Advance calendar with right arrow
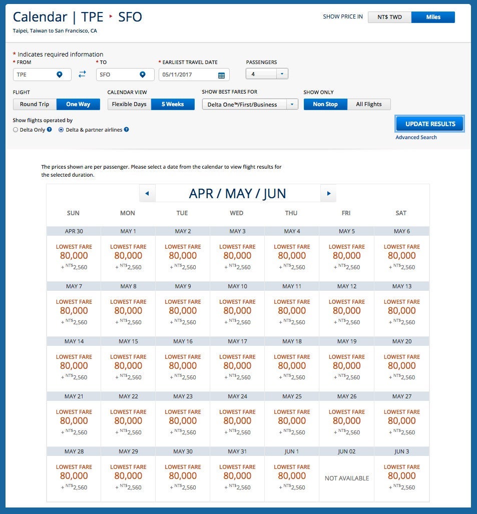The width and height of the screenshot is (477, 514). [x=328, y=193]
